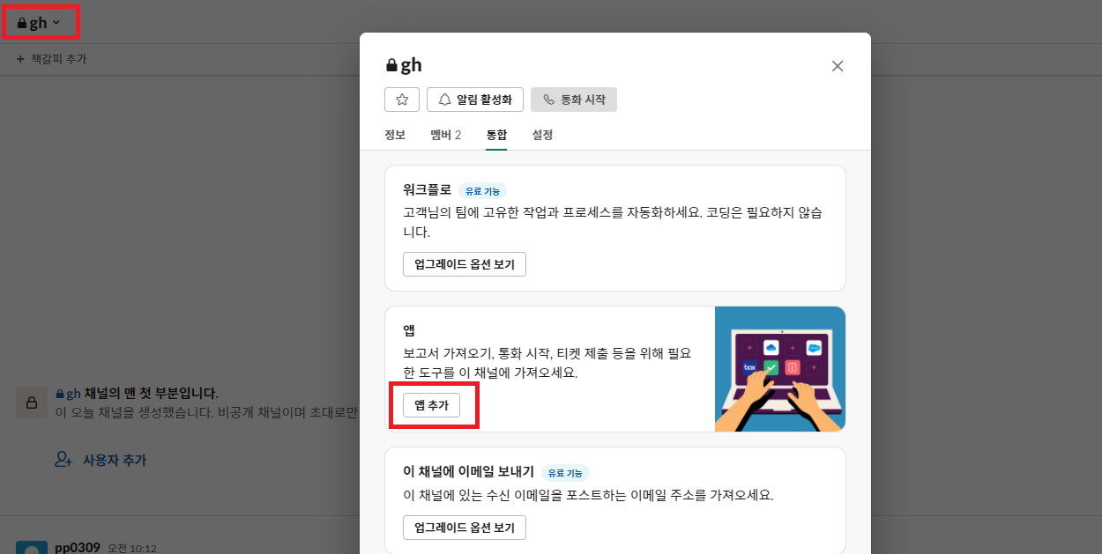Viewport: 1102px width, 554px height.
Task: Switch to the 멤버 2 tab
Action: point(445,135)
